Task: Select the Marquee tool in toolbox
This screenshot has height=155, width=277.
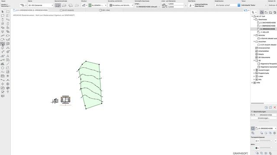Action: (8, 12)
